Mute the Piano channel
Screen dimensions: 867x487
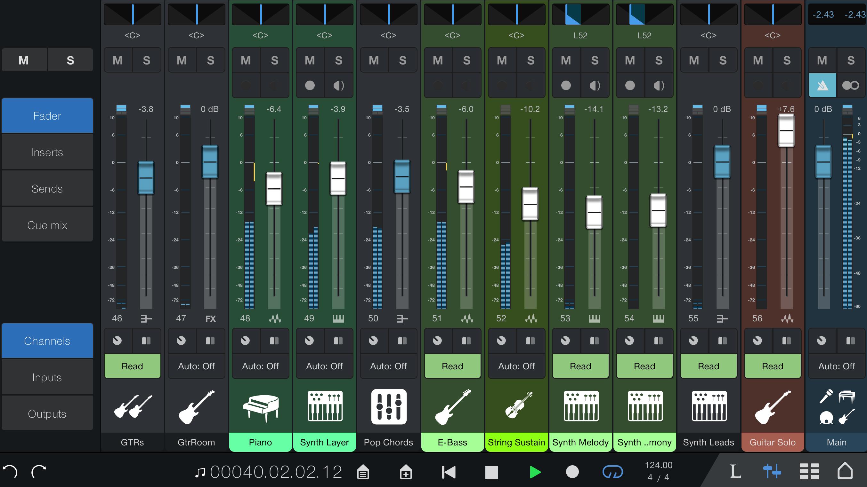246,60
